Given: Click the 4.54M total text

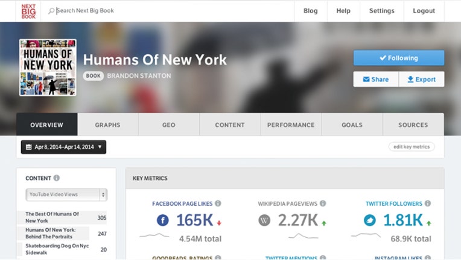Looking at the screenshot, I should click(x=200, y=238).
